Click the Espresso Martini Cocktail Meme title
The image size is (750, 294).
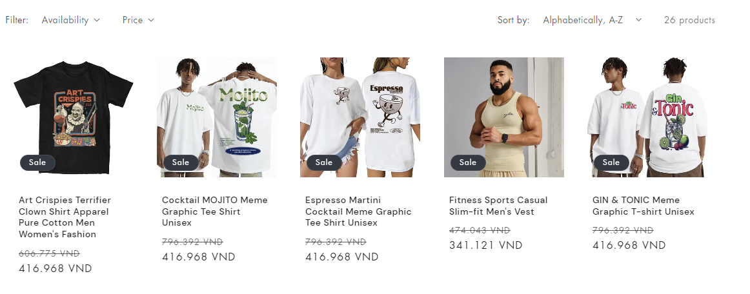coord(358,211)
